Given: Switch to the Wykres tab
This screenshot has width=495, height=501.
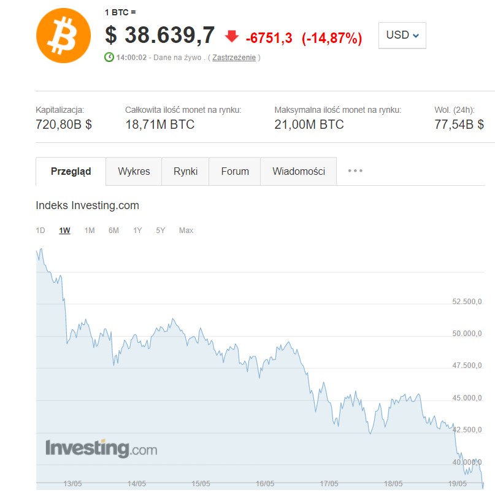Looking at the screenshot, I should (x=134, y=171).
